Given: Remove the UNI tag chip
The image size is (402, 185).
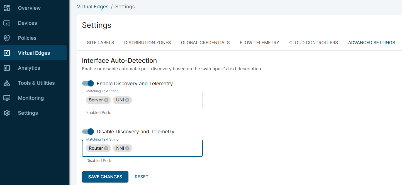Looking at the screenshot, I should pos(127,100).
